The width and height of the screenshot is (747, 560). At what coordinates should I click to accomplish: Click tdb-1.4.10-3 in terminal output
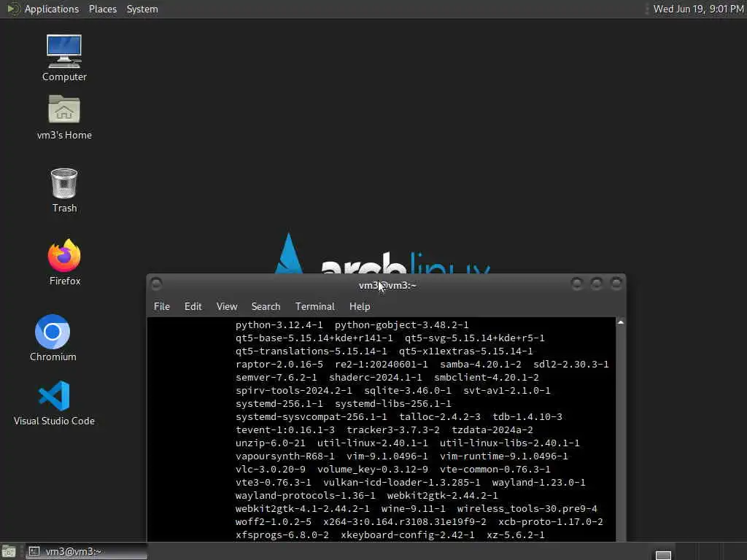(527, 416)
